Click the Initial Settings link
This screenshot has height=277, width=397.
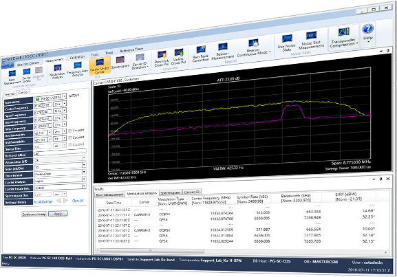[x=43, y=201]
